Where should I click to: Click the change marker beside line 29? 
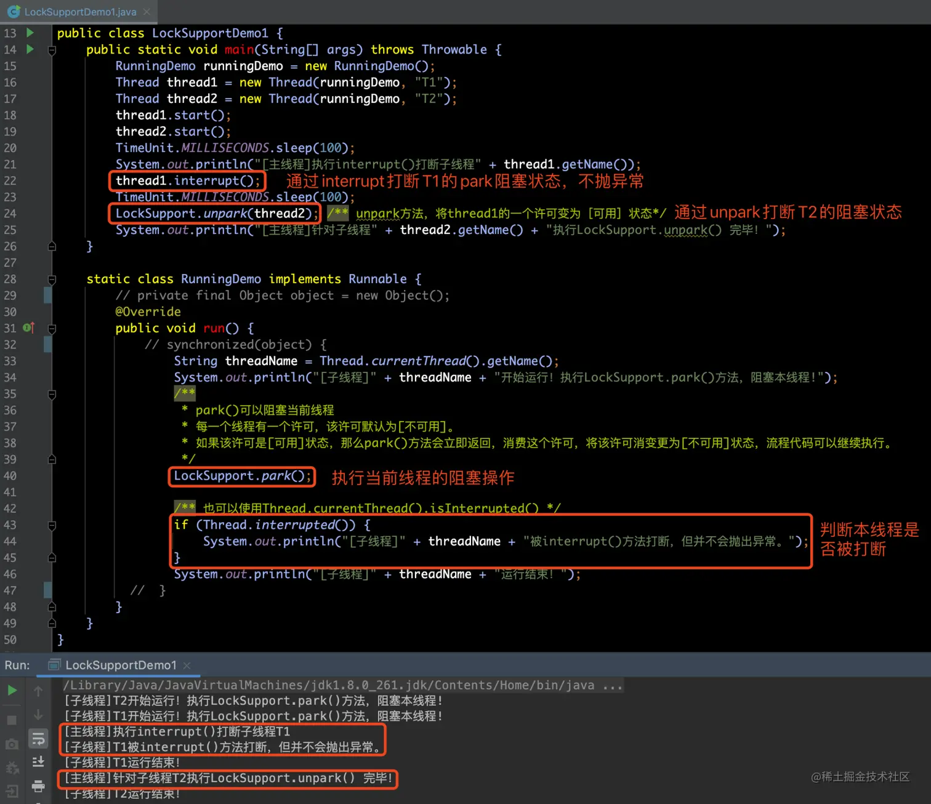[x=47, y=295]
